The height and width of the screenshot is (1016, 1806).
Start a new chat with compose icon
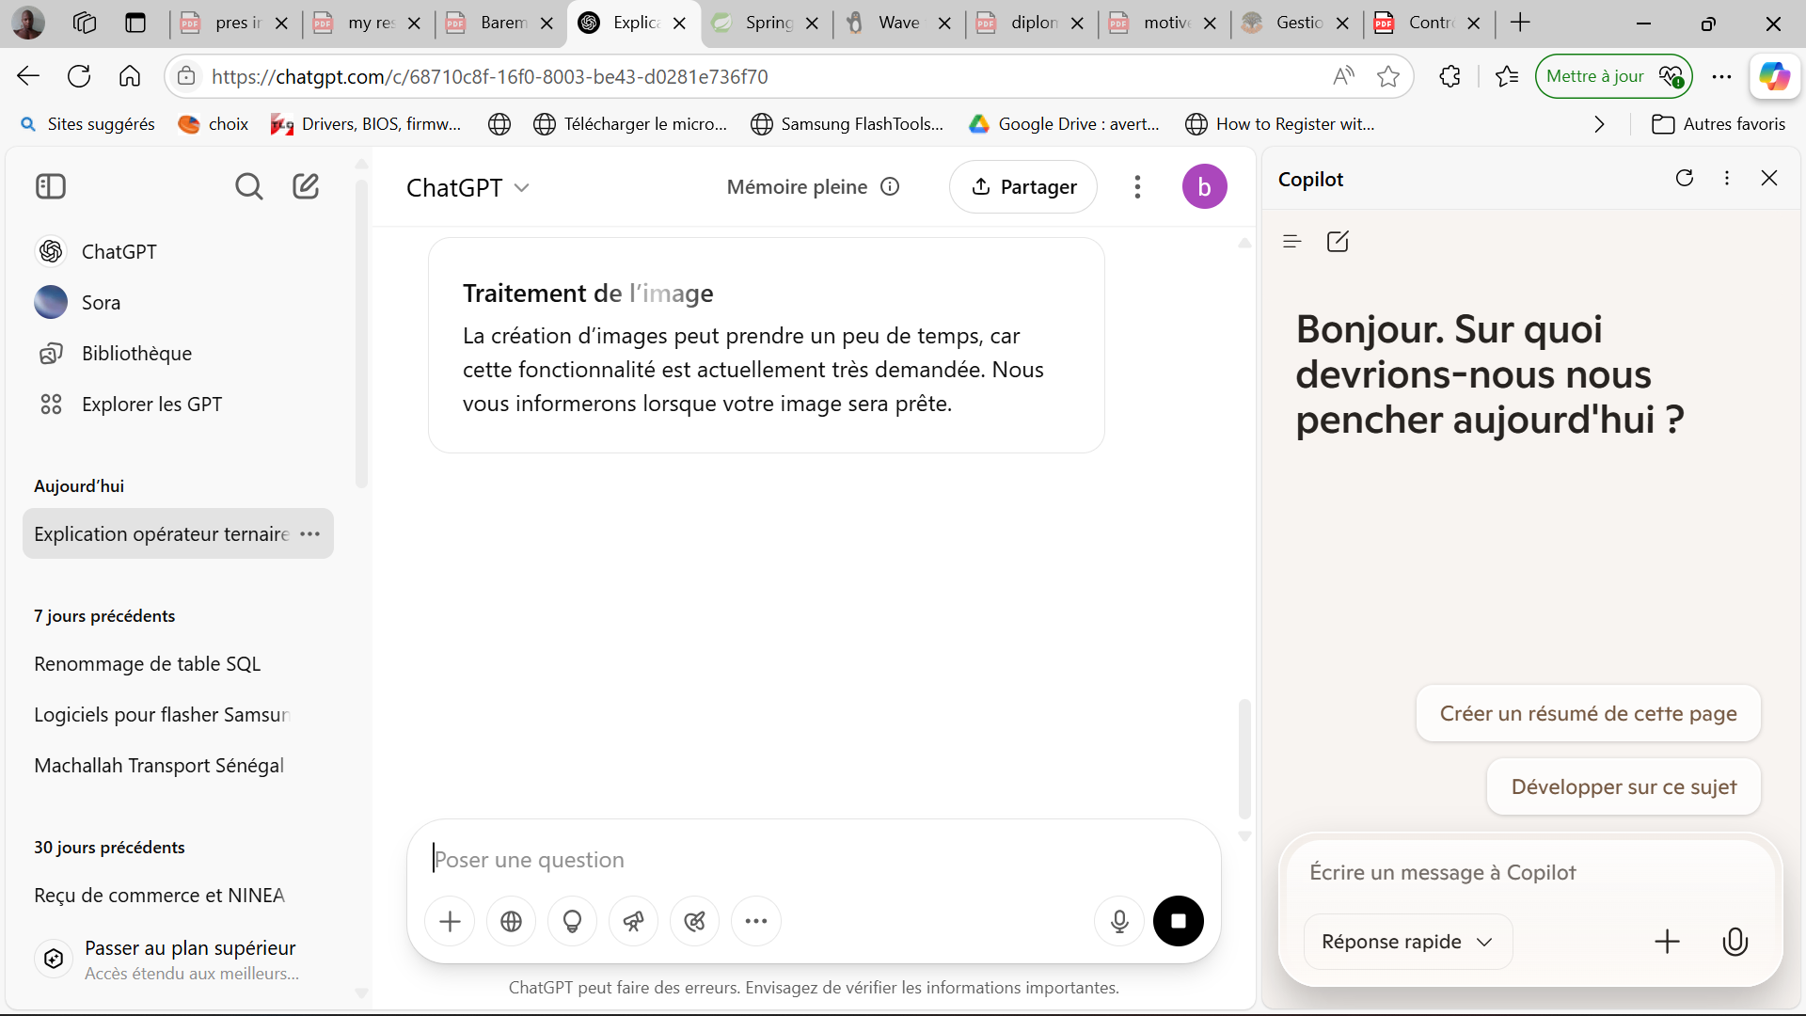click(306, 186)
